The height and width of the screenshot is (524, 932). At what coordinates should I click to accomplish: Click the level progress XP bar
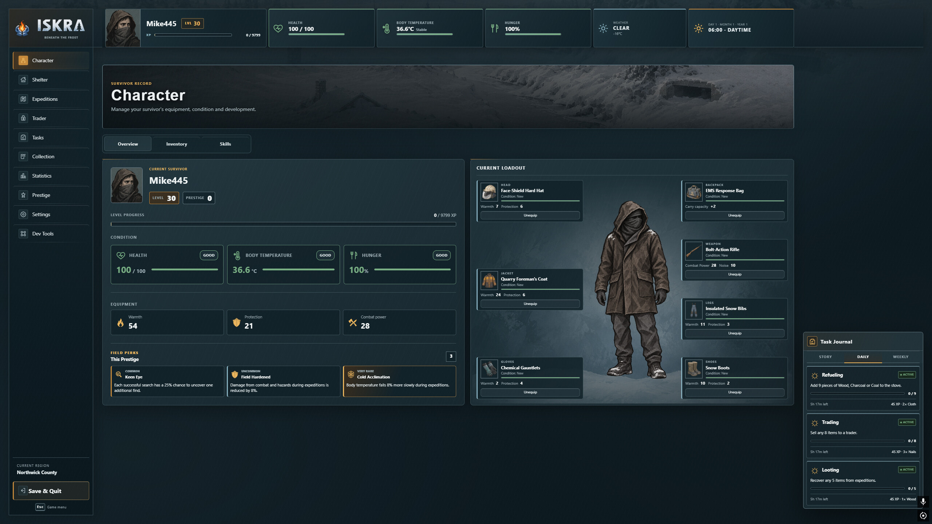[x=283, y=224]
